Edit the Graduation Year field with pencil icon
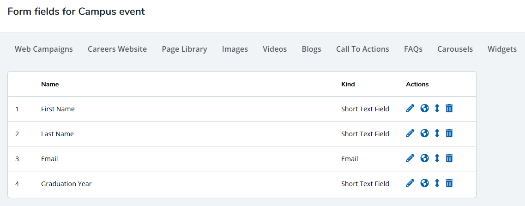Screen dimensions: 525x206 click(x=410, y=183)
